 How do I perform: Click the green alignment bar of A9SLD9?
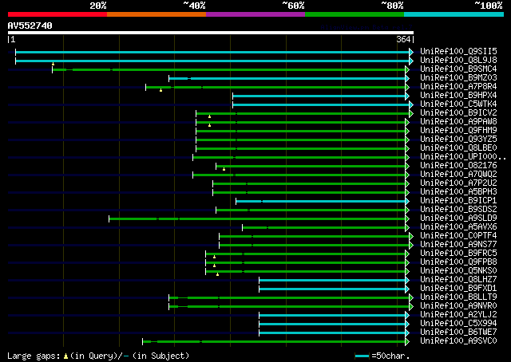[x=257, y=218]
